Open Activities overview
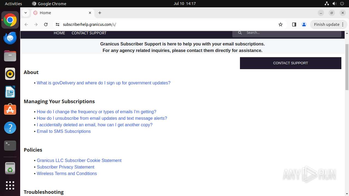349x196 pixels. point(13,4)
